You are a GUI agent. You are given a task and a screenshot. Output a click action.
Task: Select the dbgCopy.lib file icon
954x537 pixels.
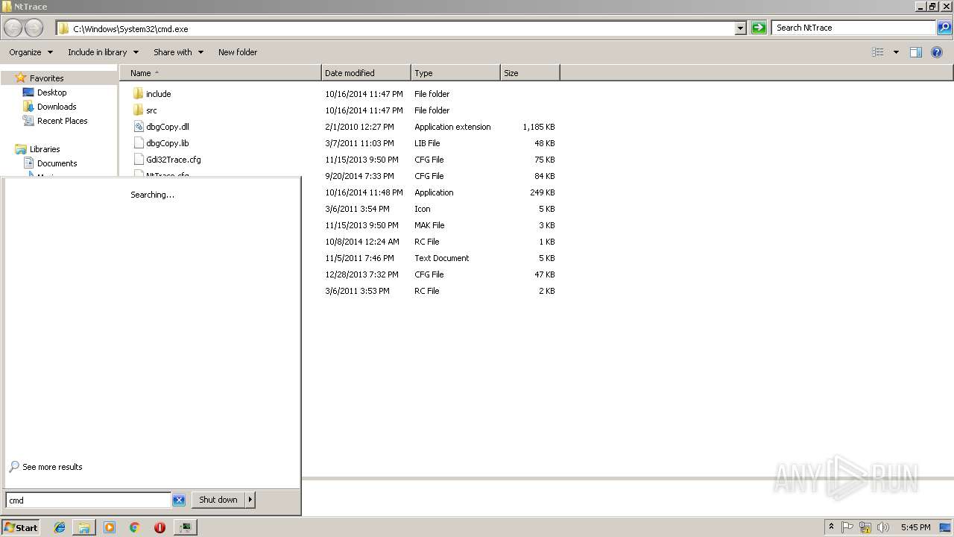point(138,143)
